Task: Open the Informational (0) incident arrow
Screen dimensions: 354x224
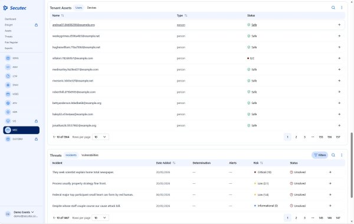Action: tap(330, 206)
